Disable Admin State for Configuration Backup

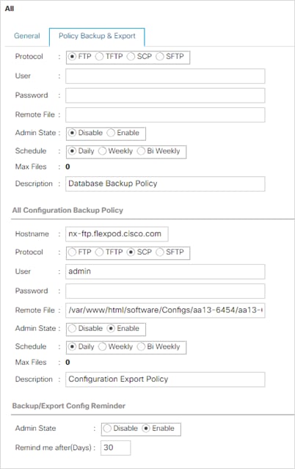pyautogui.click(x=72, y=328)
